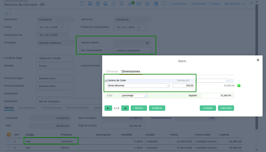Click the Importe 31,000.00 field
266x152 pixels.
pyautogui.click(x=217, y=96)
